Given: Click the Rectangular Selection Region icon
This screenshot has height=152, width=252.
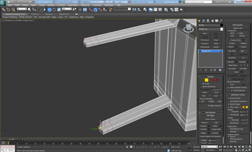Looking at the screenshot, I should (39, 9).
